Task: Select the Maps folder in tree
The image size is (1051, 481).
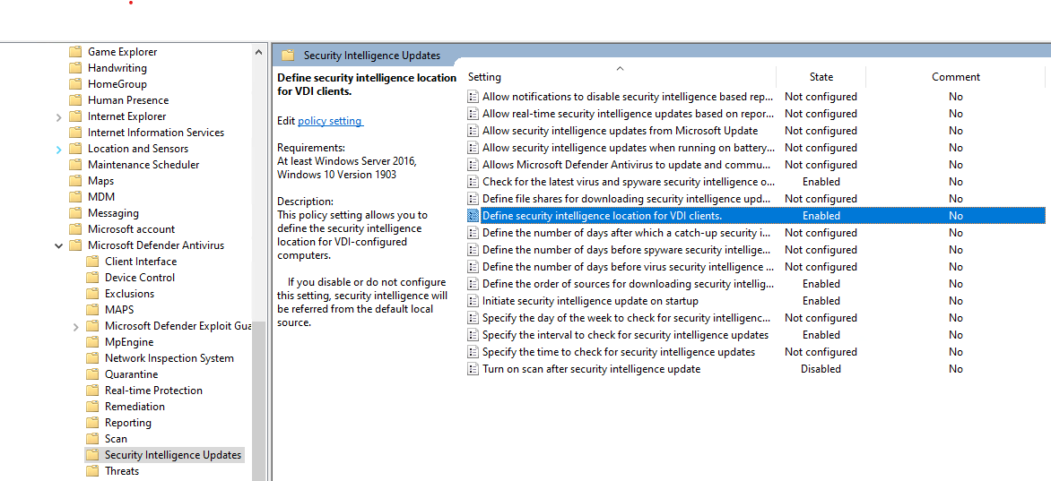Action: [x=100, y=181]
